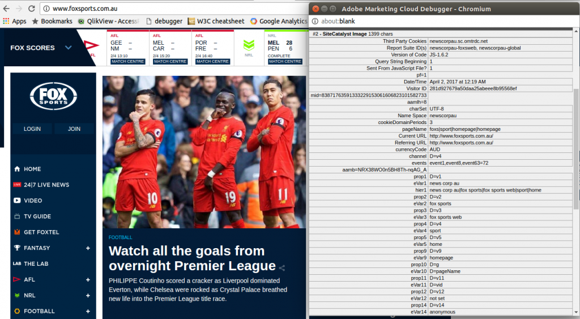Click debugger vertical scrollbar thumb
Screen dimensions: 580x319
(576, 149)
